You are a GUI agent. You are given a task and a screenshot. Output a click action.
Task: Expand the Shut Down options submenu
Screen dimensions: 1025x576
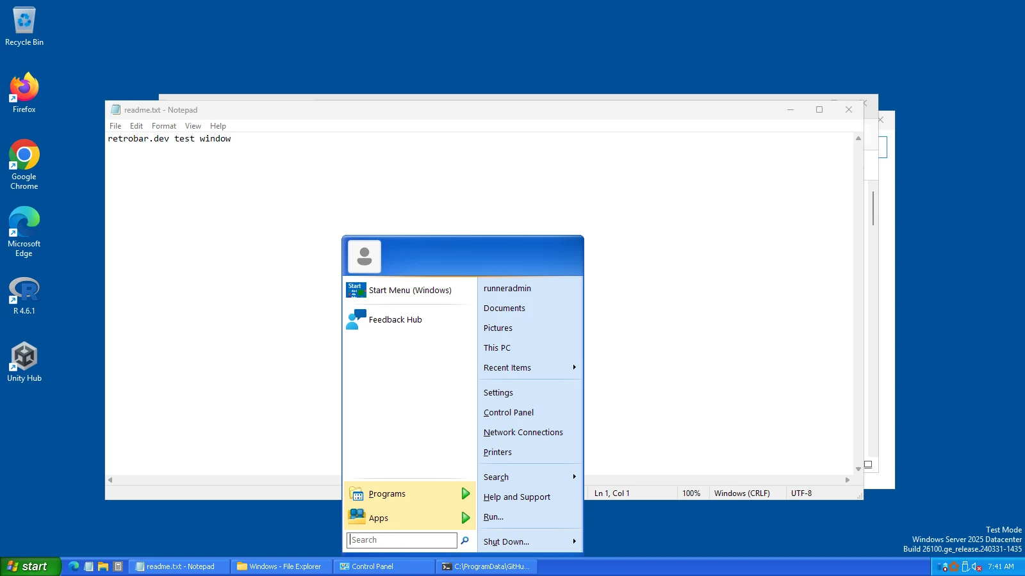click(x=530, y=542)
